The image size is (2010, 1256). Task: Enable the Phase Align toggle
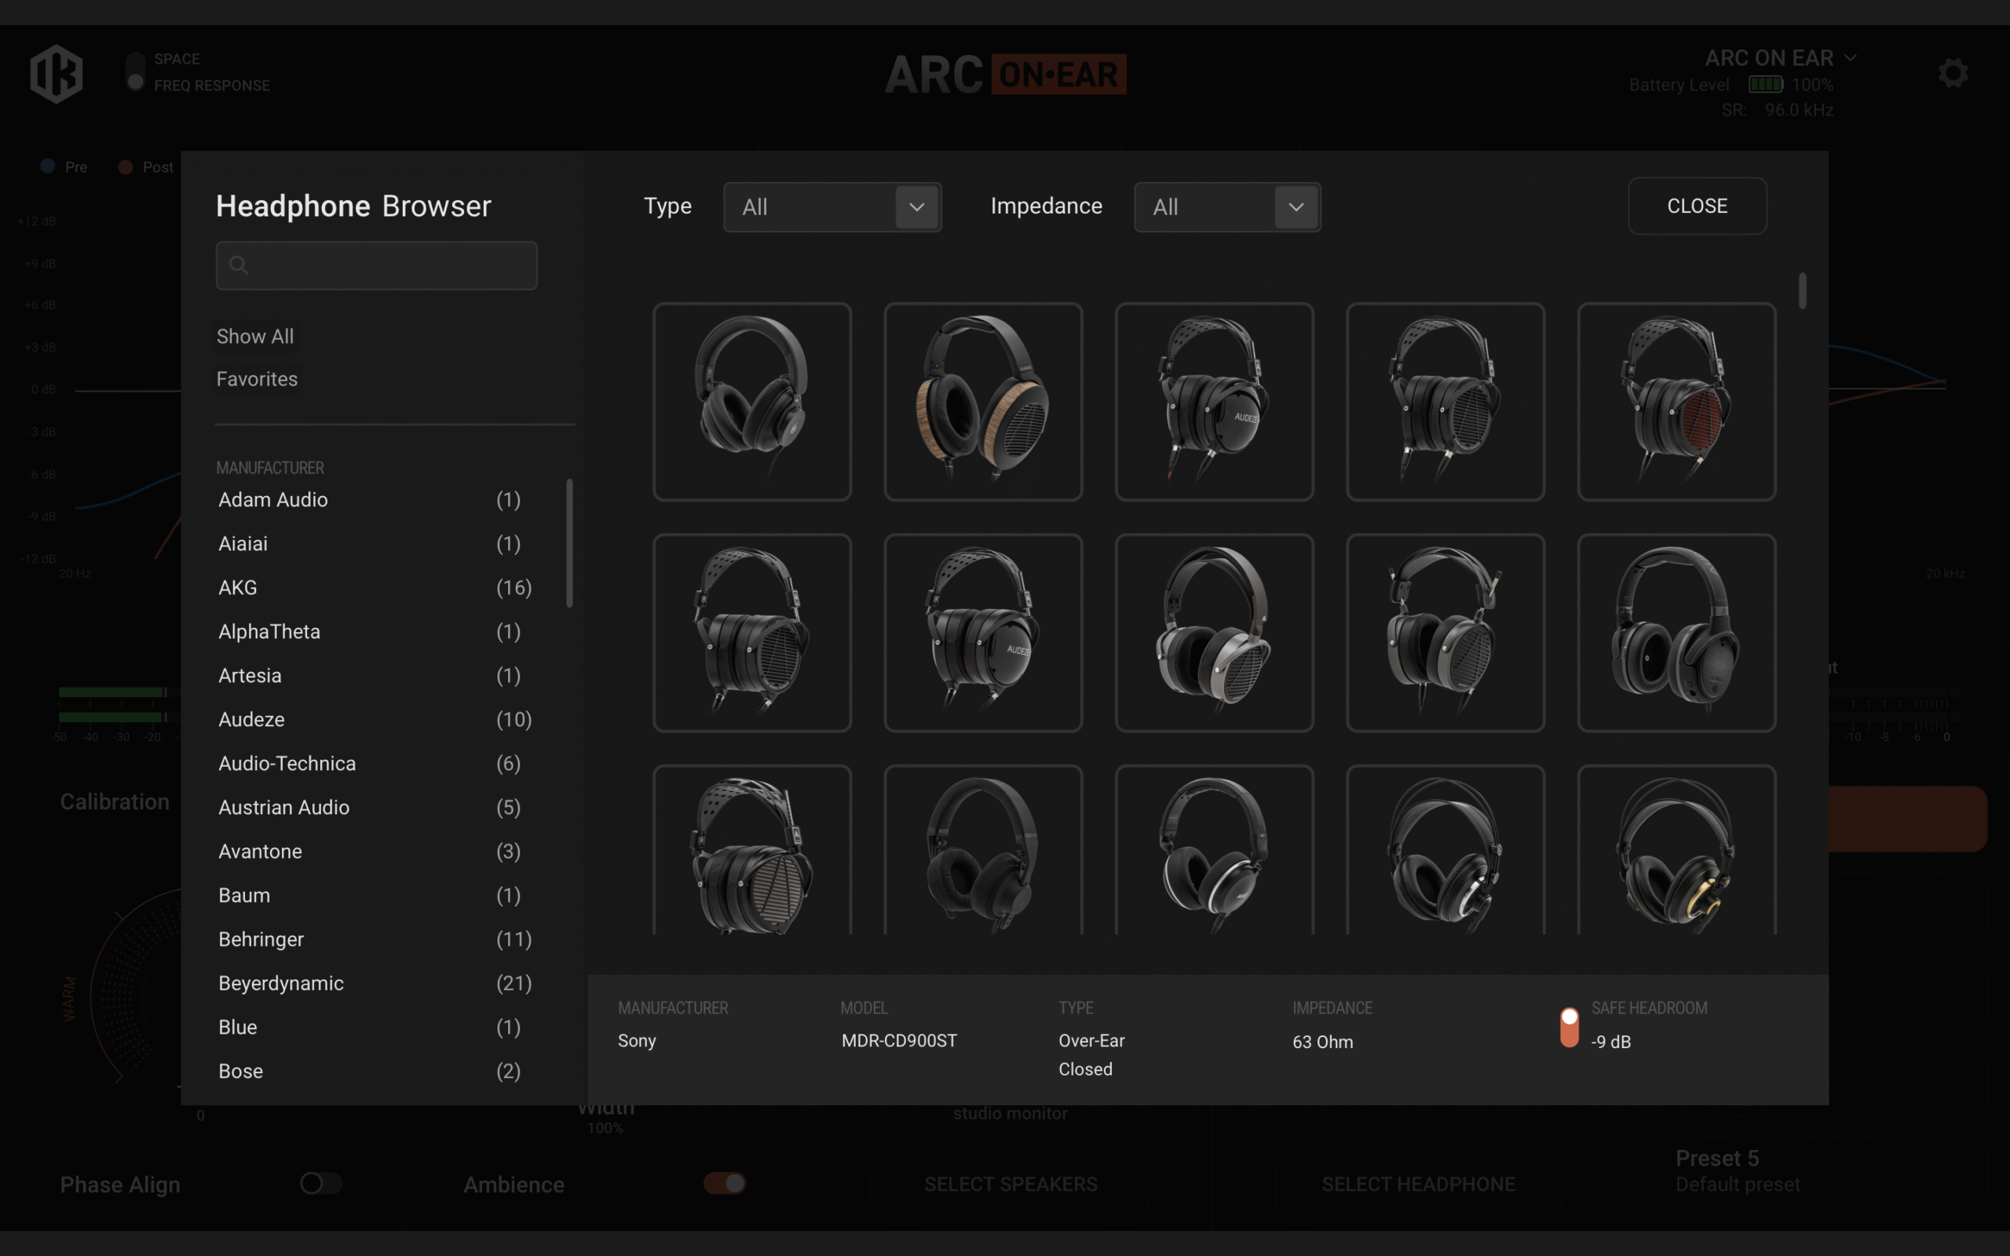click(320, 1183)
